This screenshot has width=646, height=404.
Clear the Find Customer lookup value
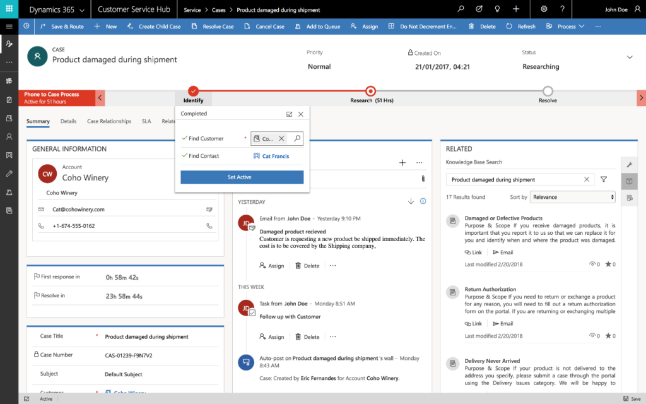[x=281, y=138]
